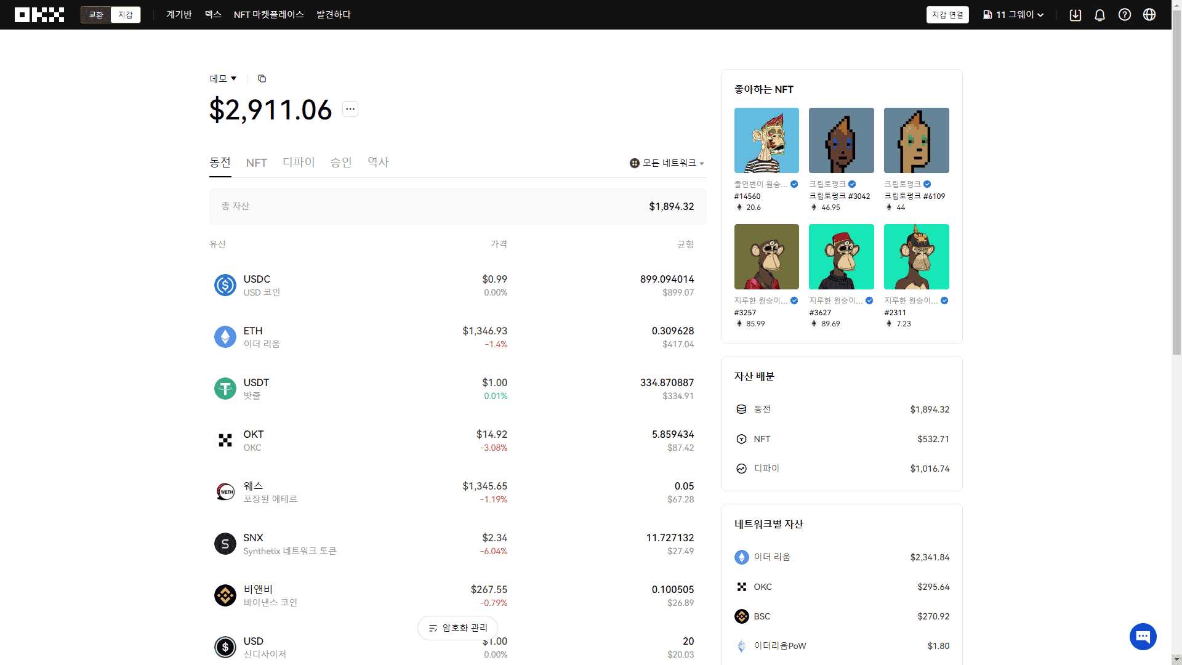Image resolution: width=1182 pixels, height=665 pixels.
Task: Open the more options ellipsis beside balance
Action: [350, 109]
